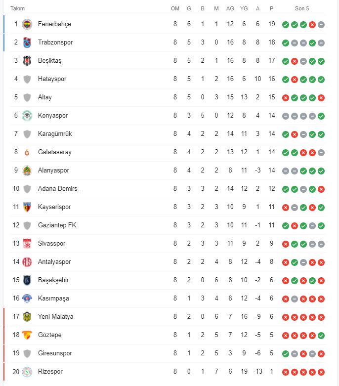This screenshot has height=386, width=339.
Task: Click the Fenerbahçe club crest
Action: point(27,24)
